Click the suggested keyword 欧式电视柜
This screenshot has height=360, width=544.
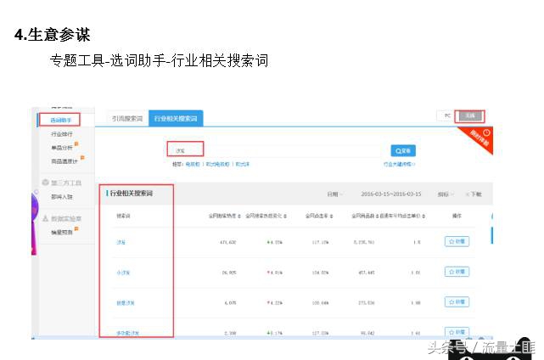point(217,164)
